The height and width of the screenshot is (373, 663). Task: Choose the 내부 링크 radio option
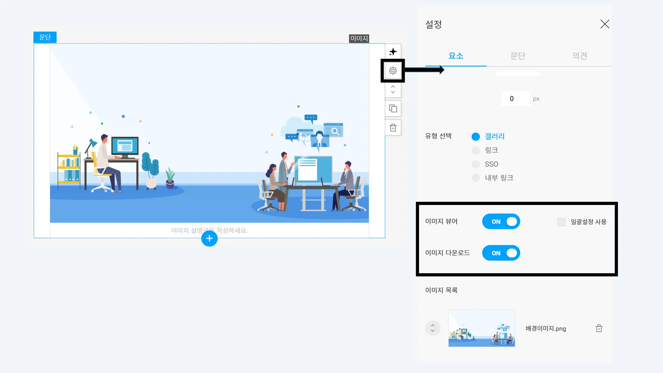(x=476, y=178)
